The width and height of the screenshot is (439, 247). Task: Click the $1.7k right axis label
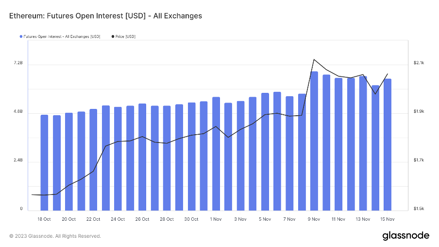(x=419, y=160)
